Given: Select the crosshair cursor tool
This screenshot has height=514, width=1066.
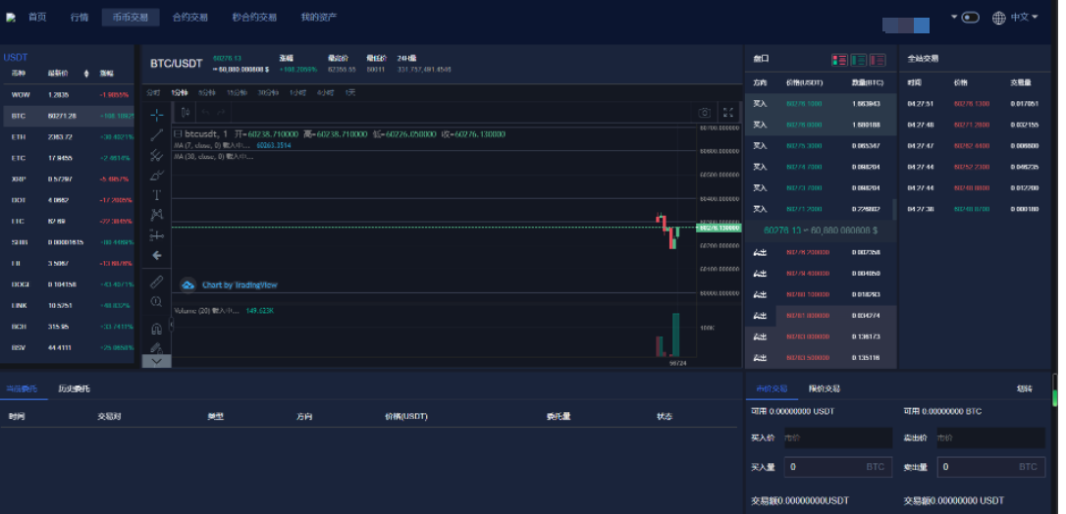Looking at the screenshot, I should [x=156, y=115].
